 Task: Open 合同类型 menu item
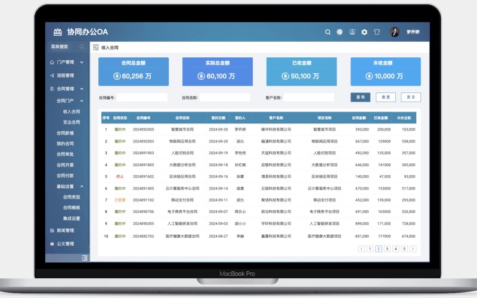[72, 197]
